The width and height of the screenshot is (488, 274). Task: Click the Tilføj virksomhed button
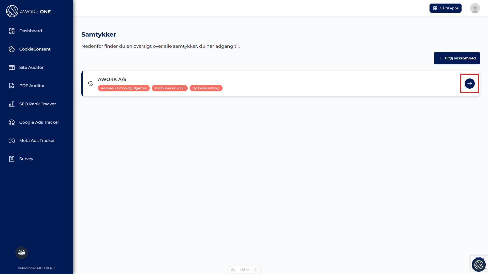point(457,58)
